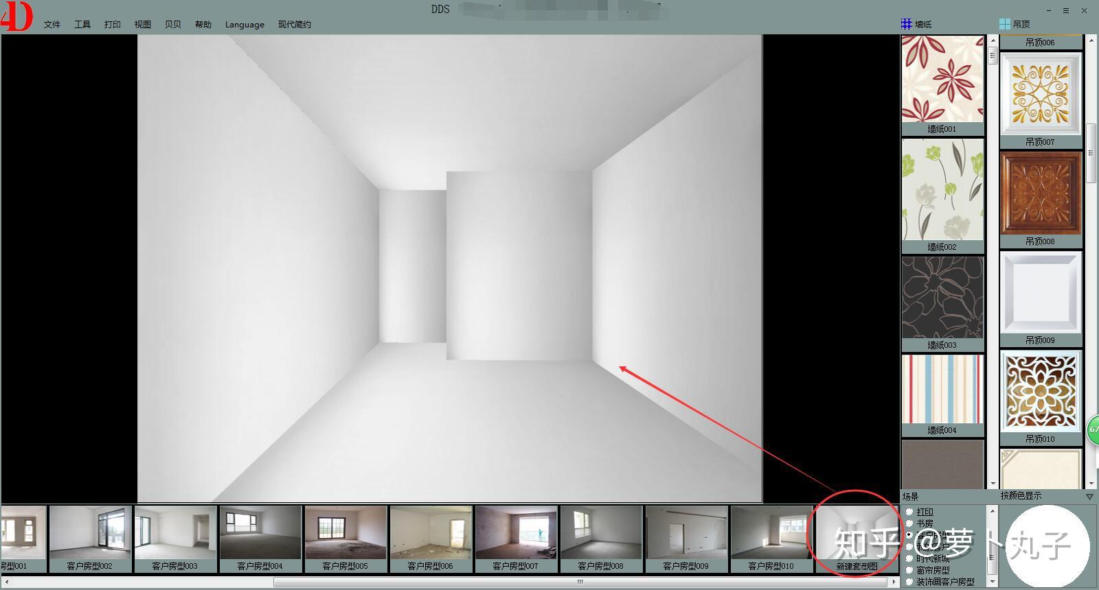Open the 新建套型图 new layout thumbnail

click(x=857, y=533)
